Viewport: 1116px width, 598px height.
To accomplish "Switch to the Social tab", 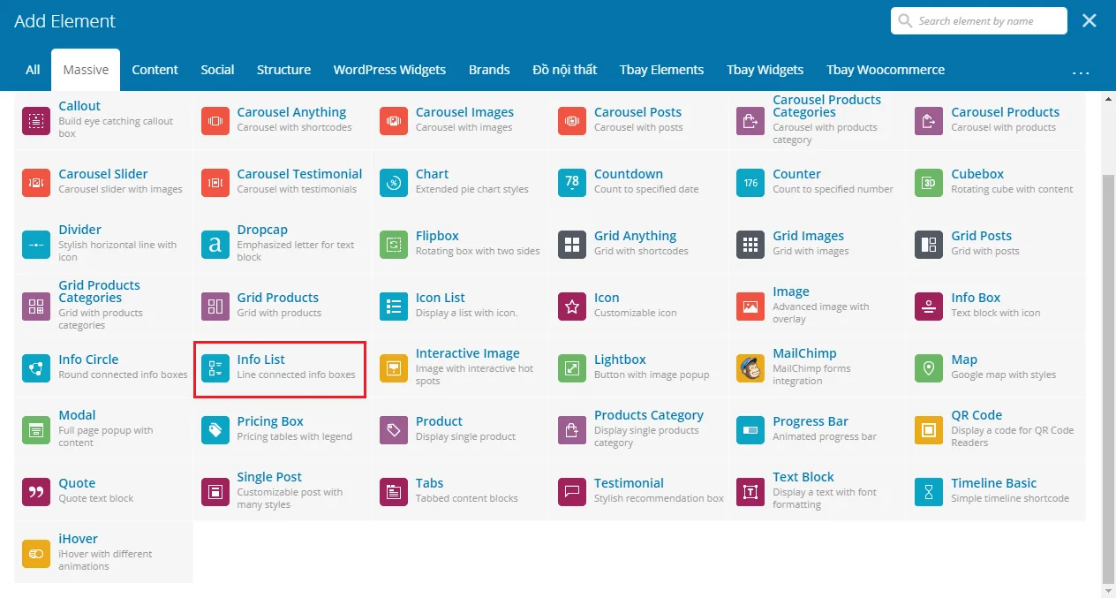I will point(217,70).
